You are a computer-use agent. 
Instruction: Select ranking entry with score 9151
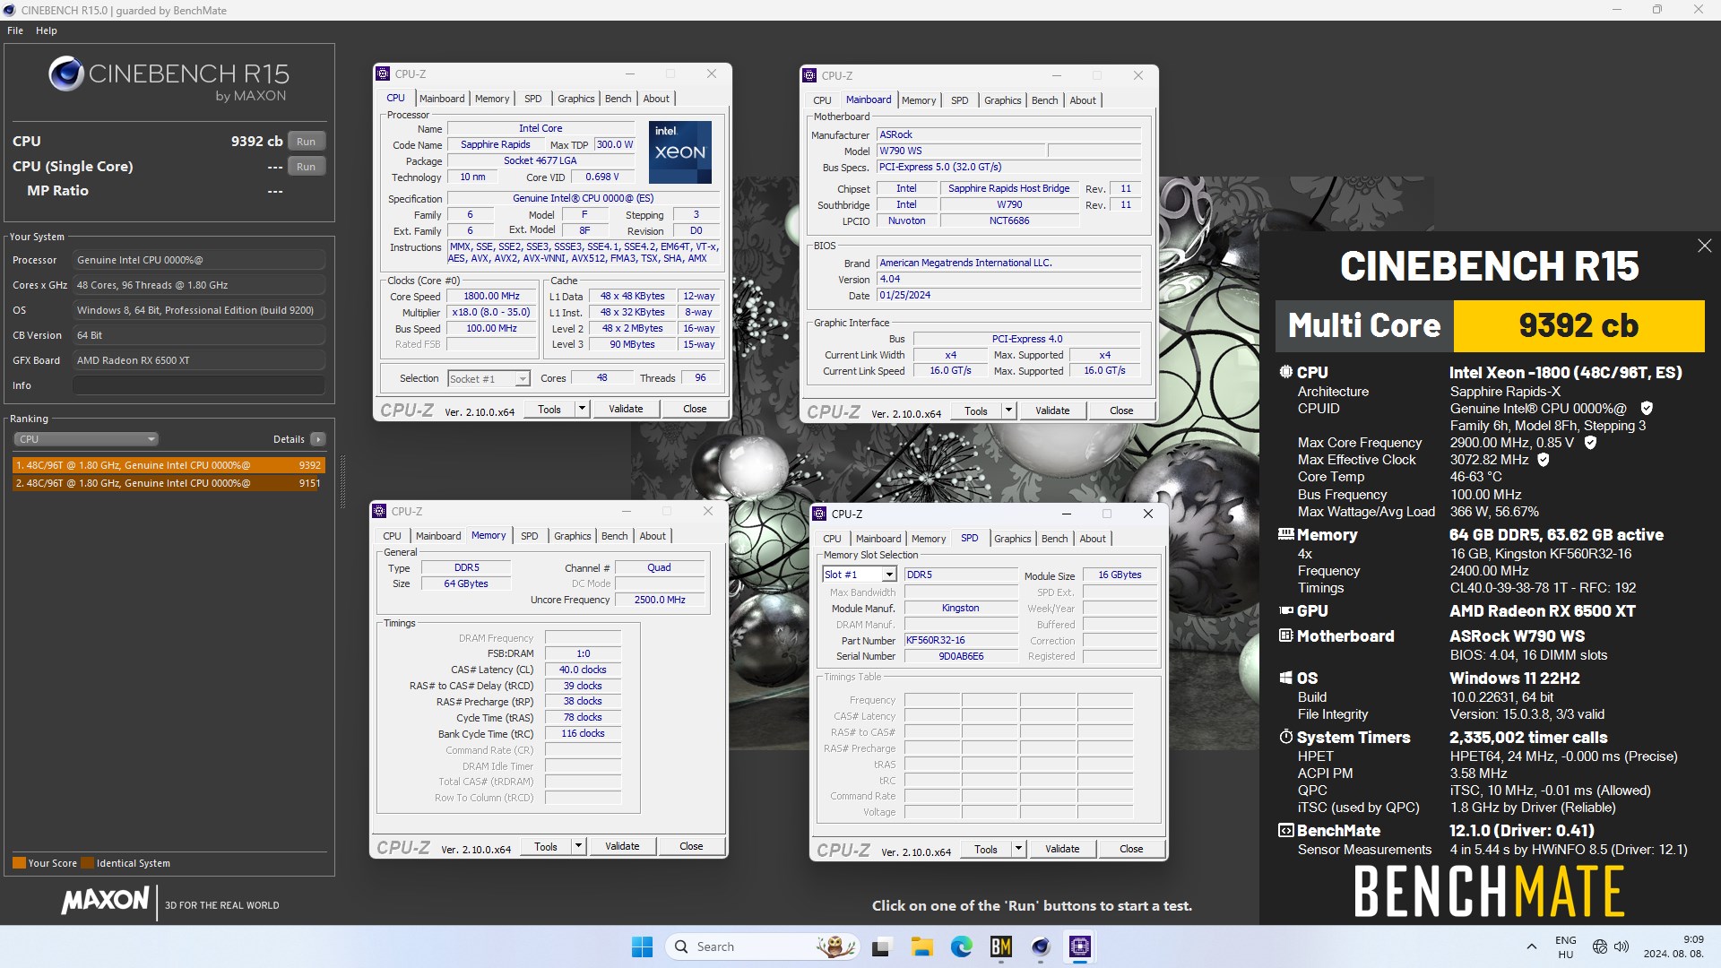(168, 483)
